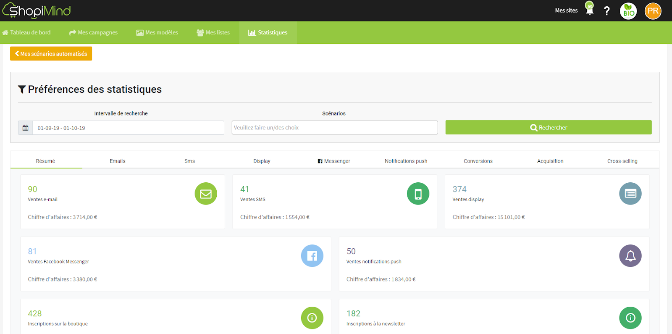Viewport: 672px width, 334px height.
Task: Go back to Mes scénarios automatisés
Action: tap(51, 54)
